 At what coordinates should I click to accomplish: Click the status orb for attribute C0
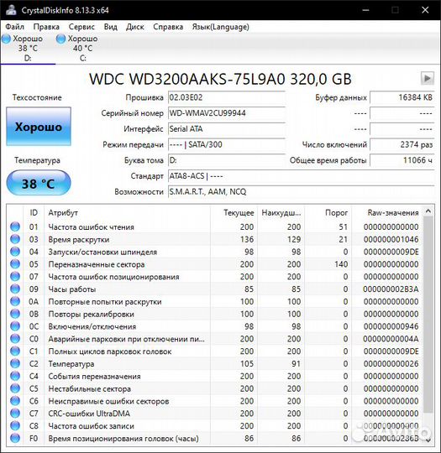[15, 339]
